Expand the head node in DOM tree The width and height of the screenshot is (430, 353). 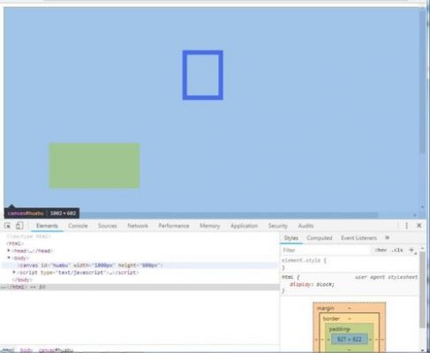point(9,251)
